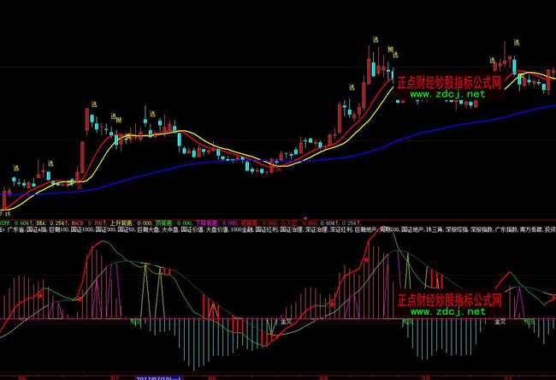Click the 抛 marker on the left side of the price chart
The width and height of the screenshot is (556, 380).
119,119
